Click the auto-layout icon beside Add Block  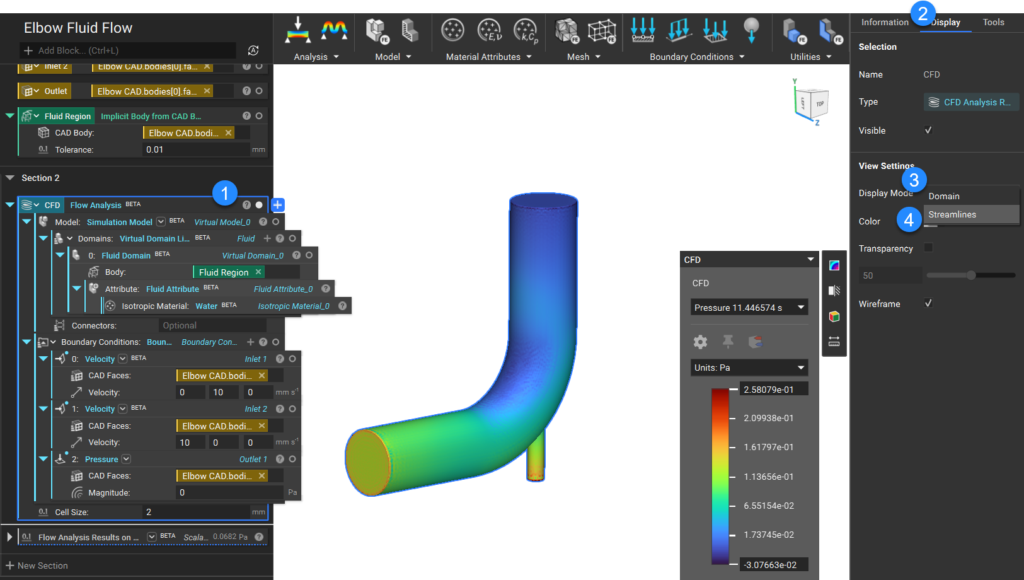click(253, 50)
